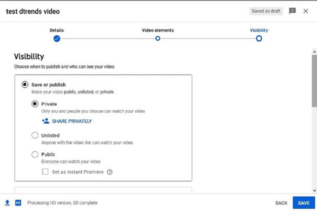Click the Share Privately person icon
This screenshot has height=211, width=317.
click(45, 121)
